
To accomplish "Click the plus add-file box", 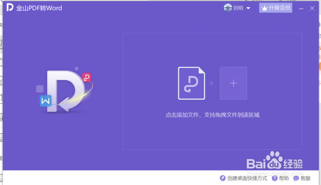I will pos(233,83).
